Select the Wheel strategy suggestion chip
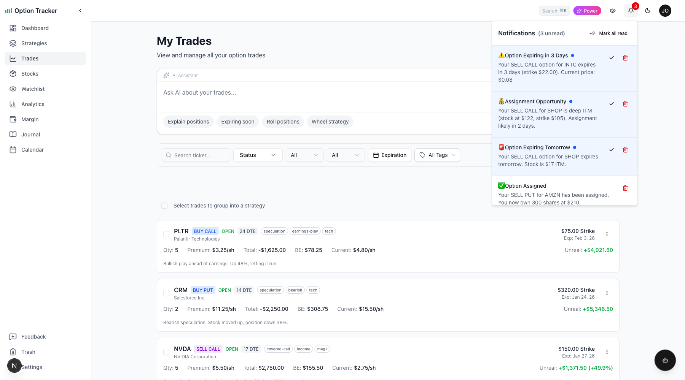The height and width of the screenshot is (380, 685). (x=330, y=122)
